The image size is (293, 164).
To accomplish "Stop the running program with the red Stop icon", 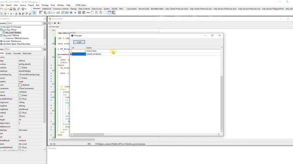I will click(20, 14).
